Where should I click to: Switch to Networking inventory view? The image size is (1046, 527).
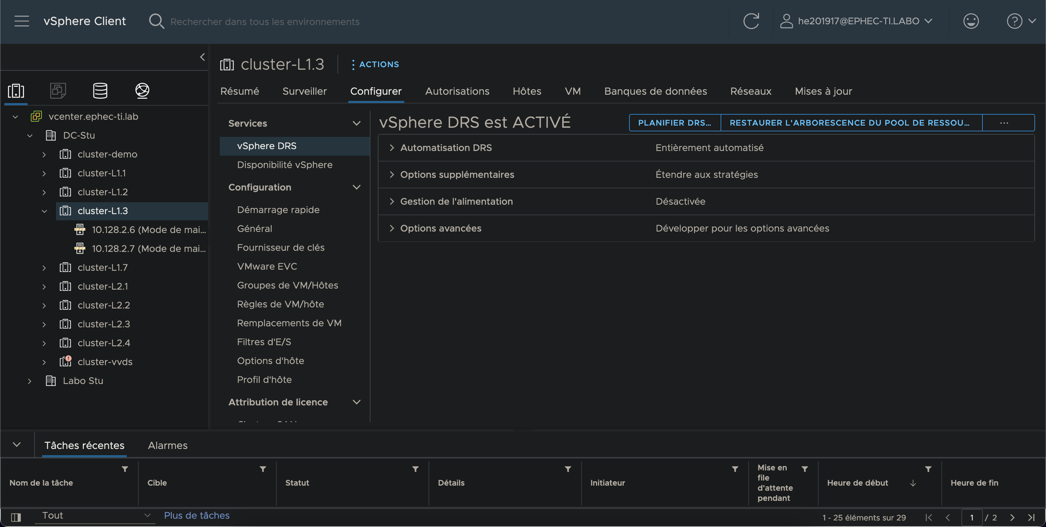coord(142,90)
